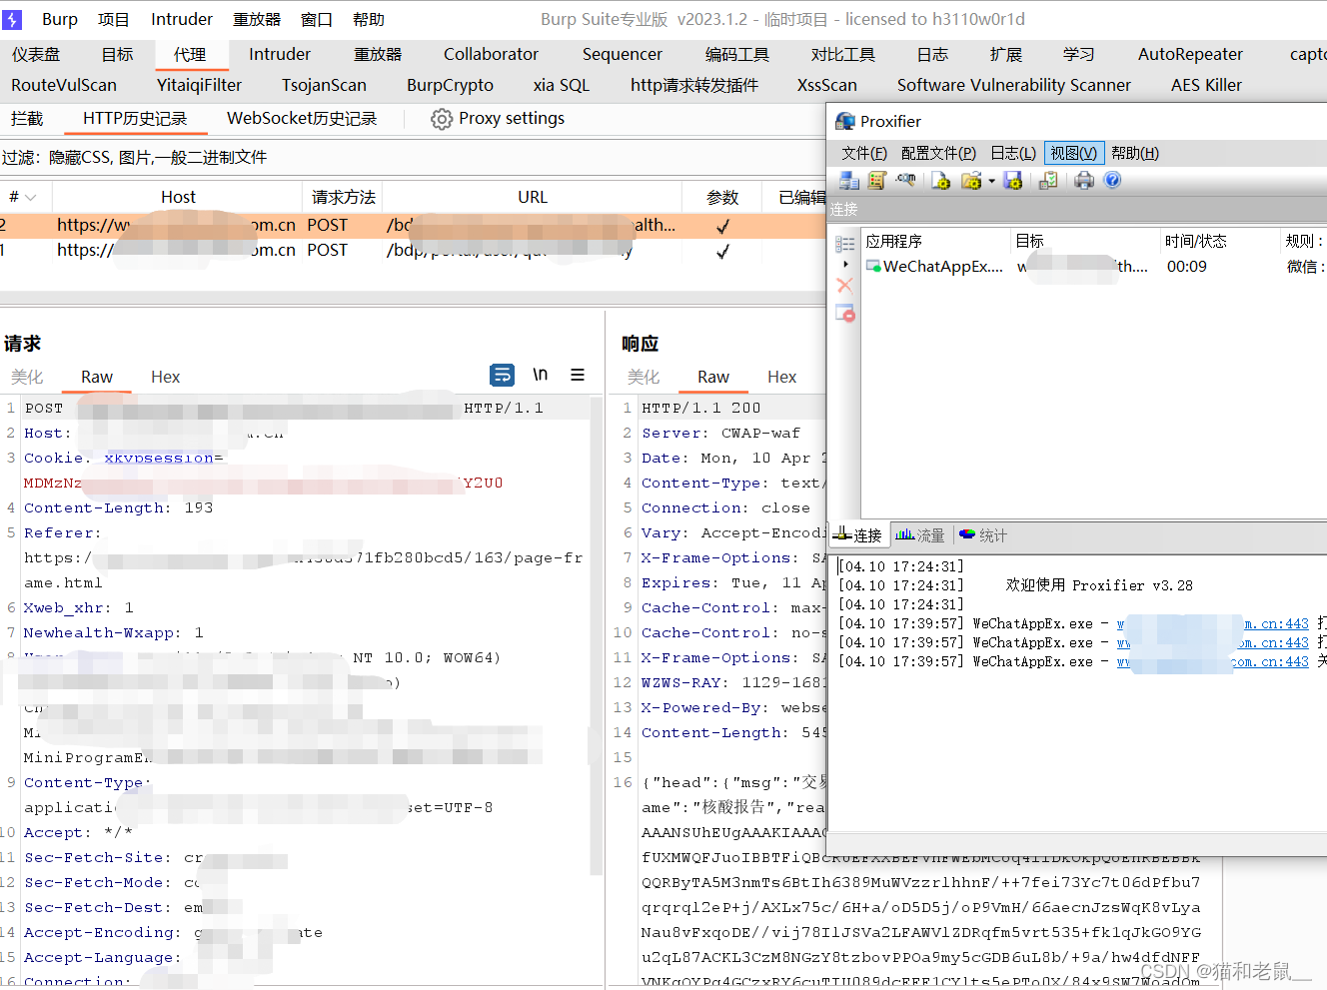This screenshot has height=990, width=1327.
Task: Select history row number 2
Action: pos(412,225)
